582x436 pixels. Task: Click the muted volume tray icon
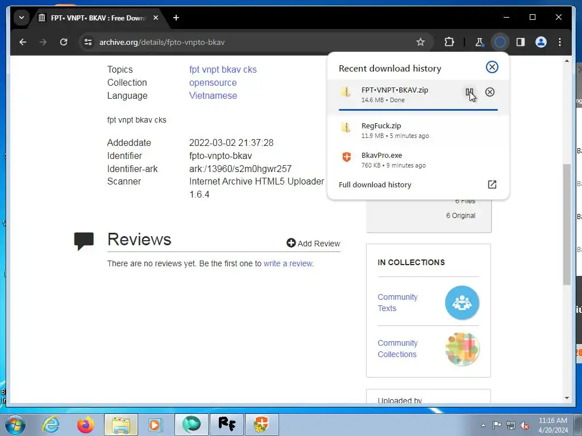click(x=525, y=425)
